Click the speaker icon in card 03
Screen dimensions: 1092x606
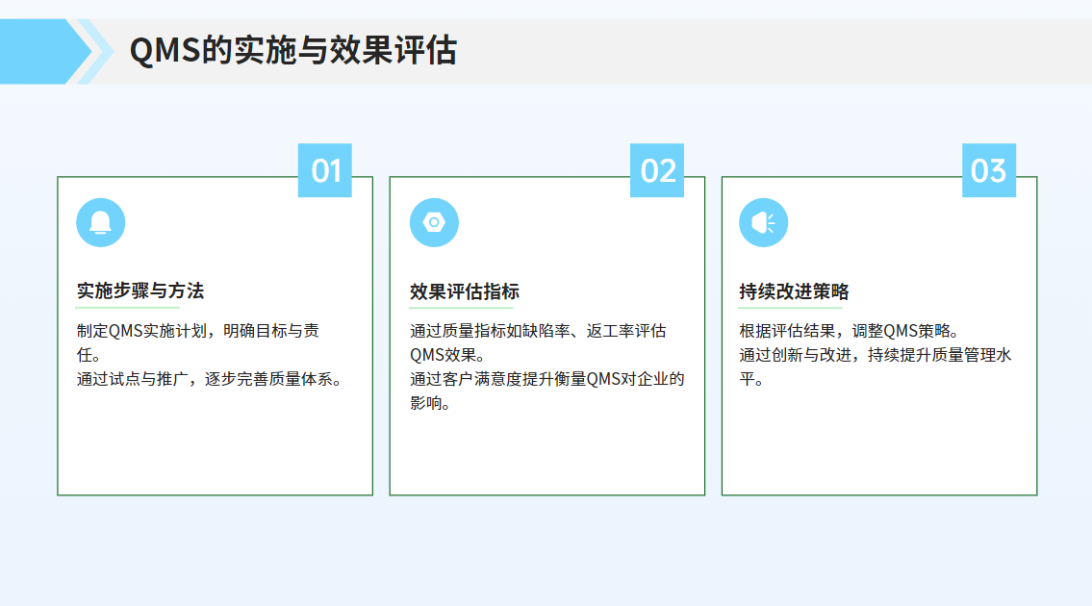coord(763,223)
